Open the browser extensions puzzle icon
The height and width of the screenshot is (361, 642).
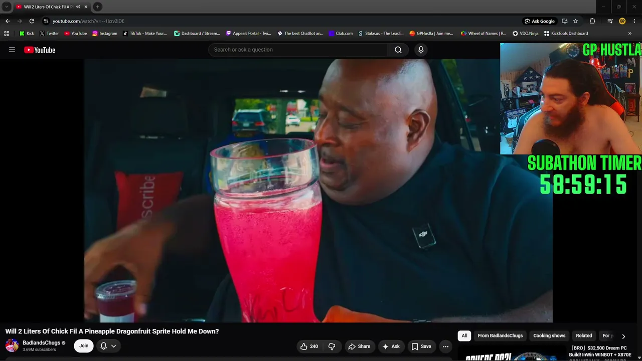tap(592, 21)
